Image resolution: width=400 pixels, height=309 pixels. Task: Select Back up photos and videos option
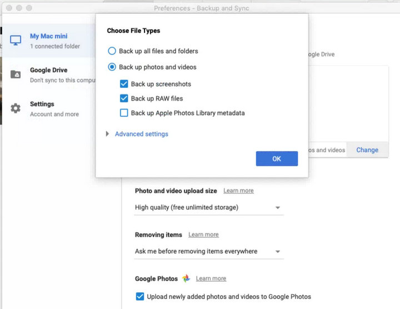[x=113, y=67]
